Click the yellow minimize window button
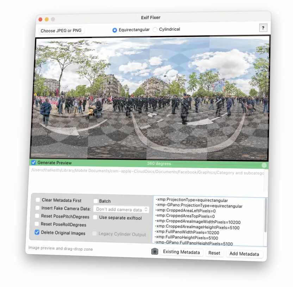The width and height of the screenshot is (293, 287). [46, 19]
